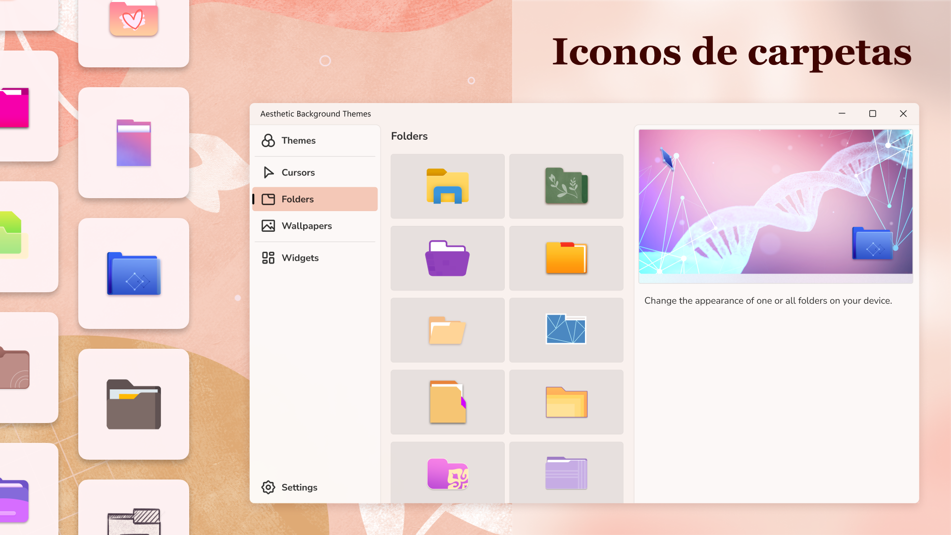Click the blue folder in the preview image
The height and width of the screenshot is (535, 951).
[x=873, y=243]
